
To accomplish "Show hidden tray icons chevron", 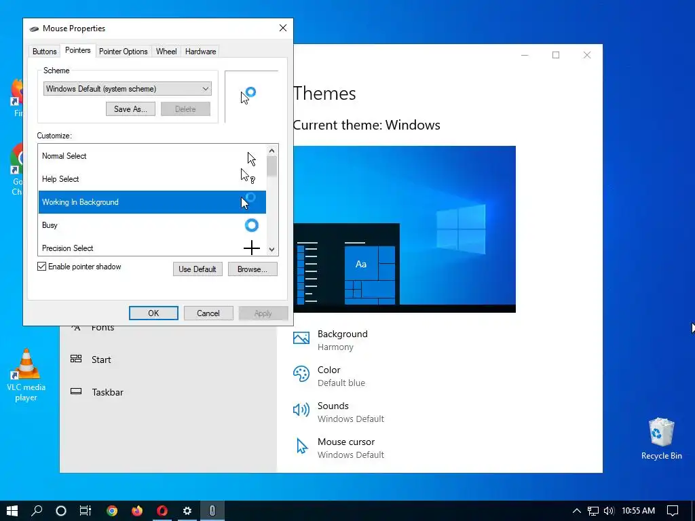I will tap(577, 511).
